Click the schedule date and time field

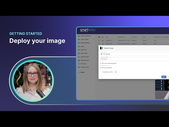click(109, 72)
